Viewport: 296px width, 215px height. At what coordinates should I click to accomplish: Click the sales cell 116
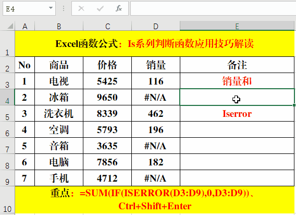[156, 81]
